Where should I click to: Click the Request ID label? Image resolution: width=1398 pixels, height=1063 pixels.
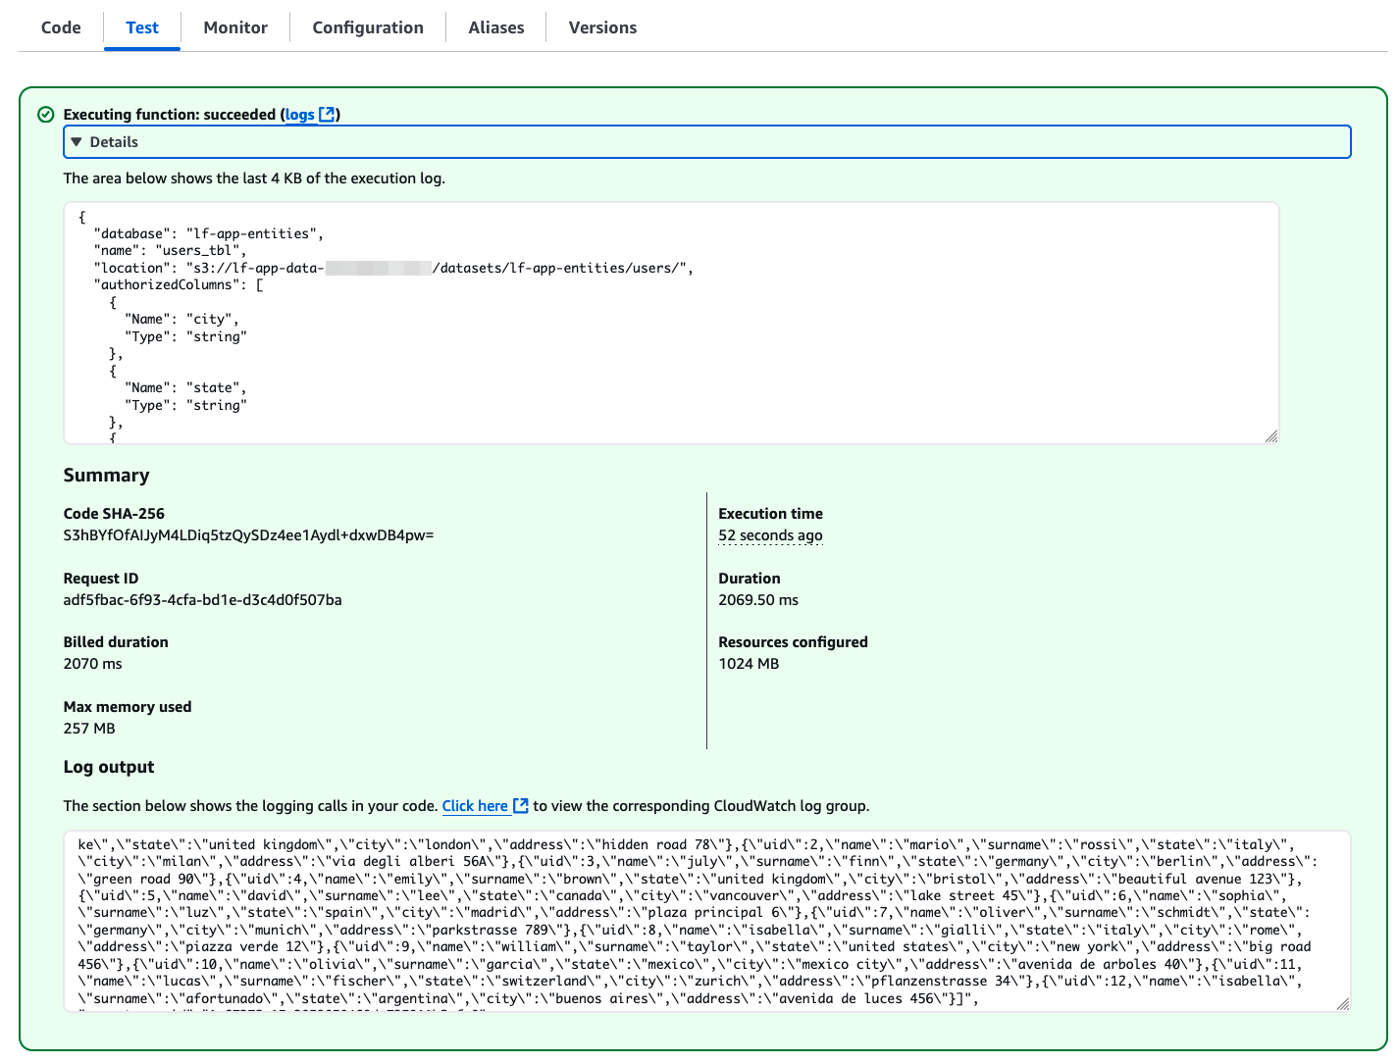click(101, 579)
